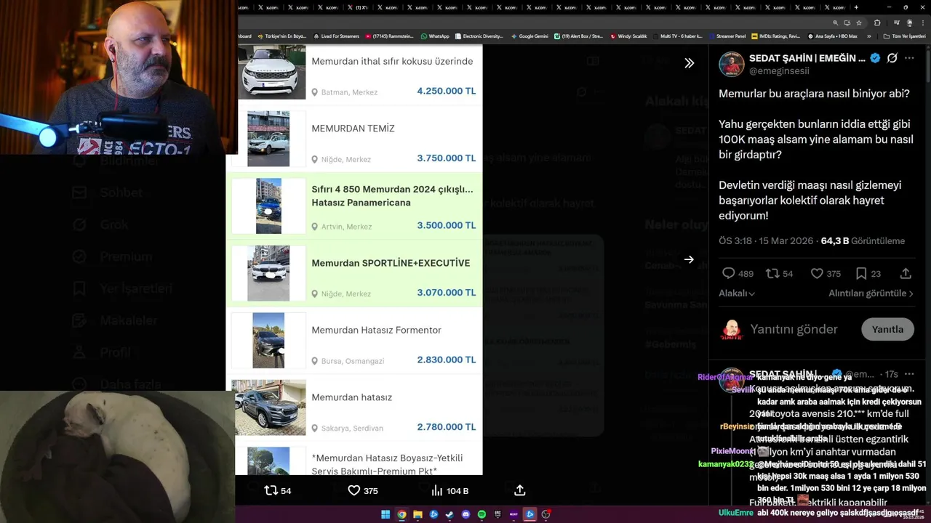Open the three-dot more menu on the tweet
The image size is (931, 523).
point(909,58)
